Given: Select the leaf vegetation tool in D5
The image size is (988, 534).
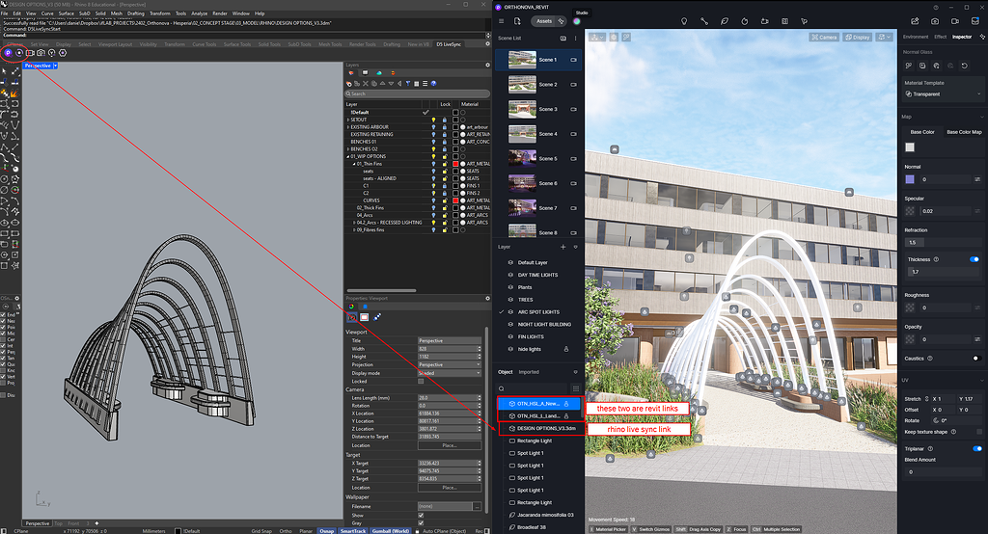Looking at the screenshot, I should tap(725, 21).
